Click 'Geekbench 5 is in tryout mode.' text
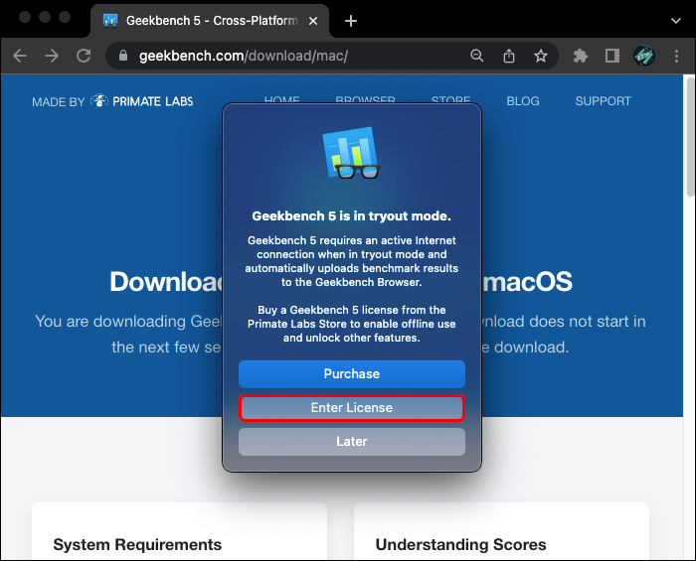This screenshot has height=561, width=696. point(352,216)
